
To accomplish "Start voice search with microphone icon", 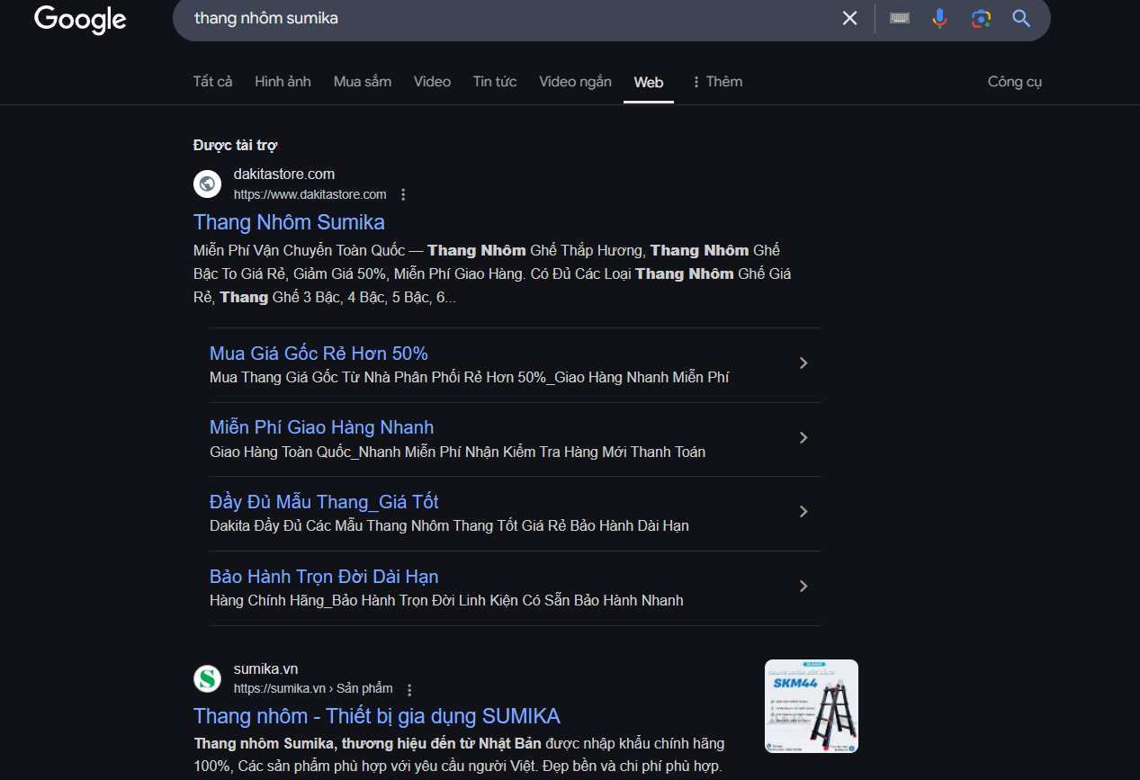I will (x=939, y=18).
